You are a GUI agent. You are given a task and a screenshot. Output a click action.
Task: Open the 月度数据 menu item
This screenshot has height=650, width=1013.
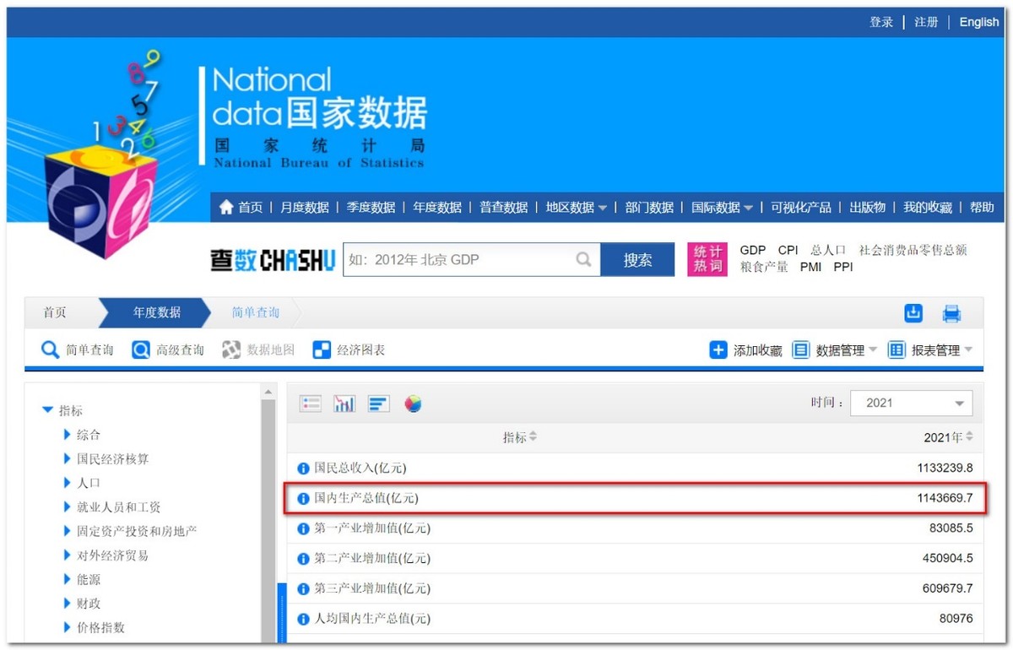click(x=304, y=206)
